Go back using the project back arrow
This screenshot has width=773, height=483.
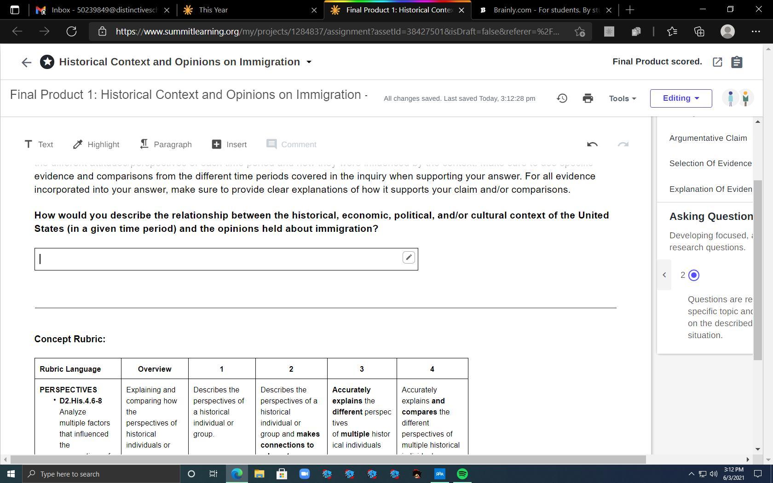point(26,62)
